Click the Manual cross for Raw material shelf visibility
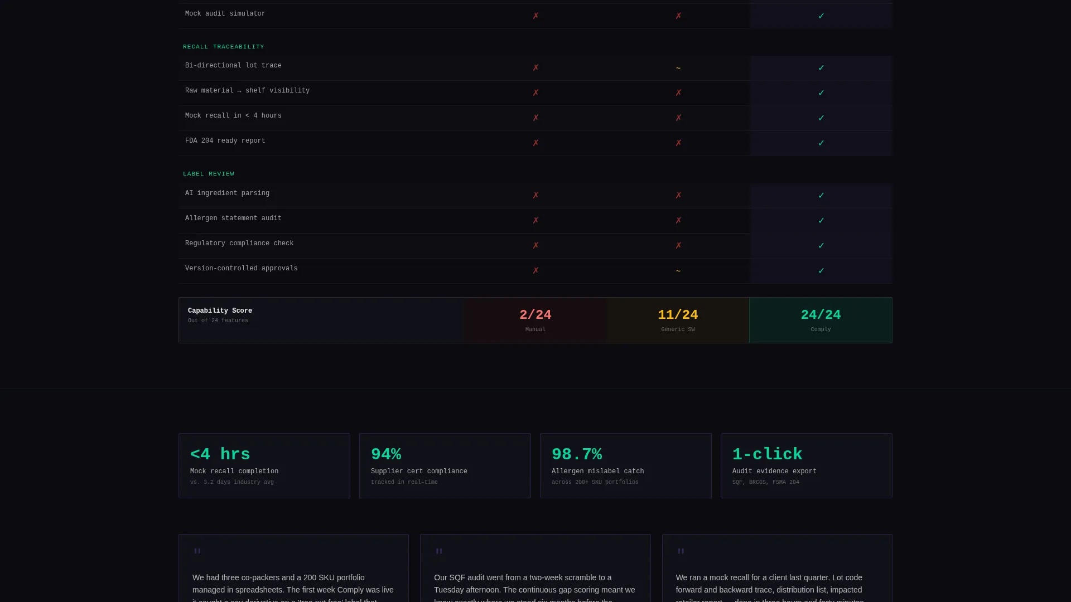1071x602 pixels. click(535, 93)
